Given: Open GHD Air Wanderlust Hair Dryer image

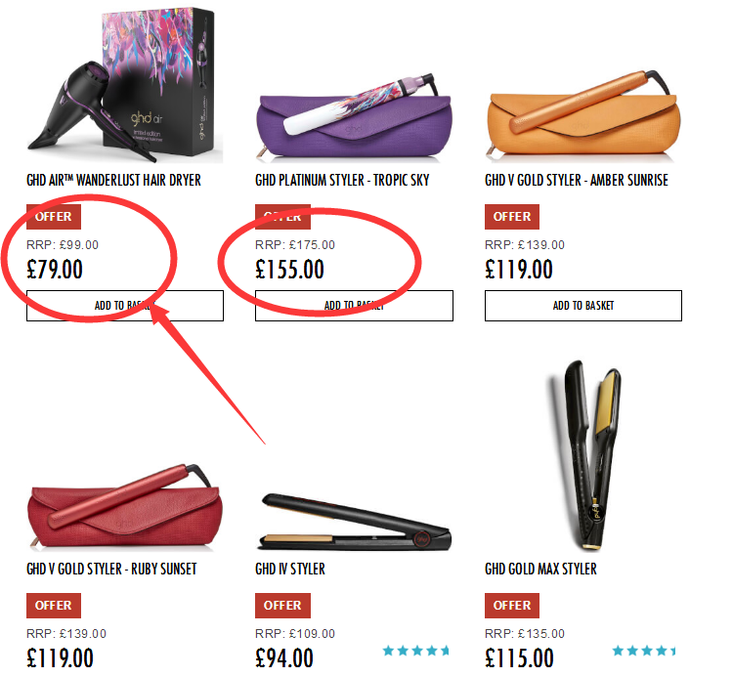Looking at the screenshot, I should click(x=125, y=85).
